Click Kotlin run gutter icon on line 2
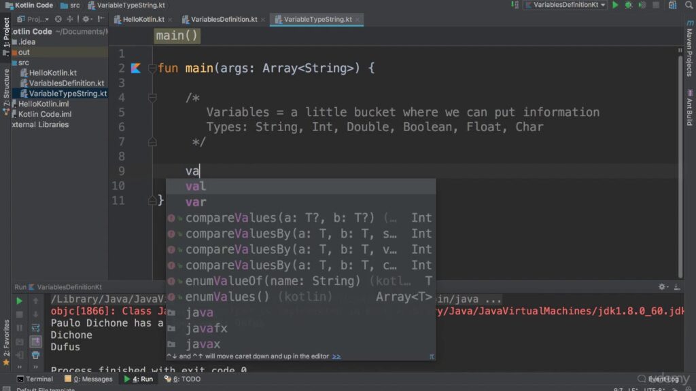This screenshot has height=391, width=696. 136,69
